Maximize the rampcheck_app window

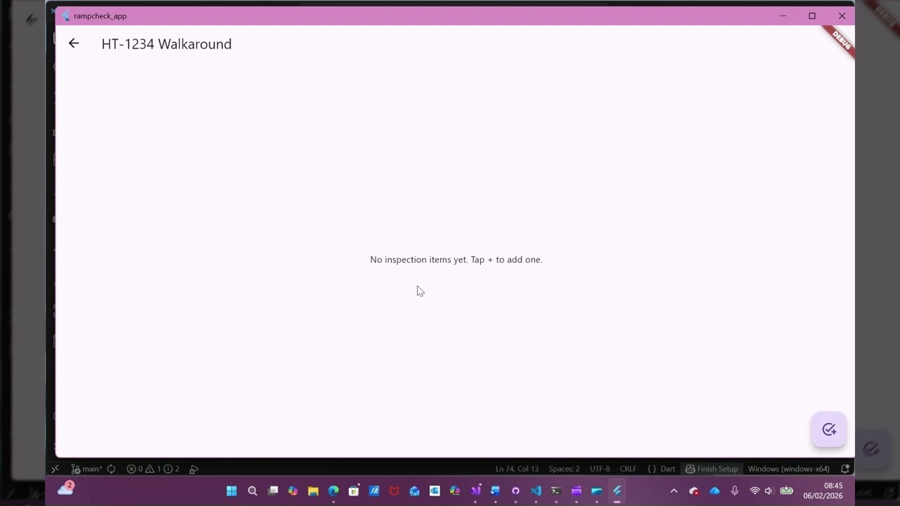pos(812,15)
